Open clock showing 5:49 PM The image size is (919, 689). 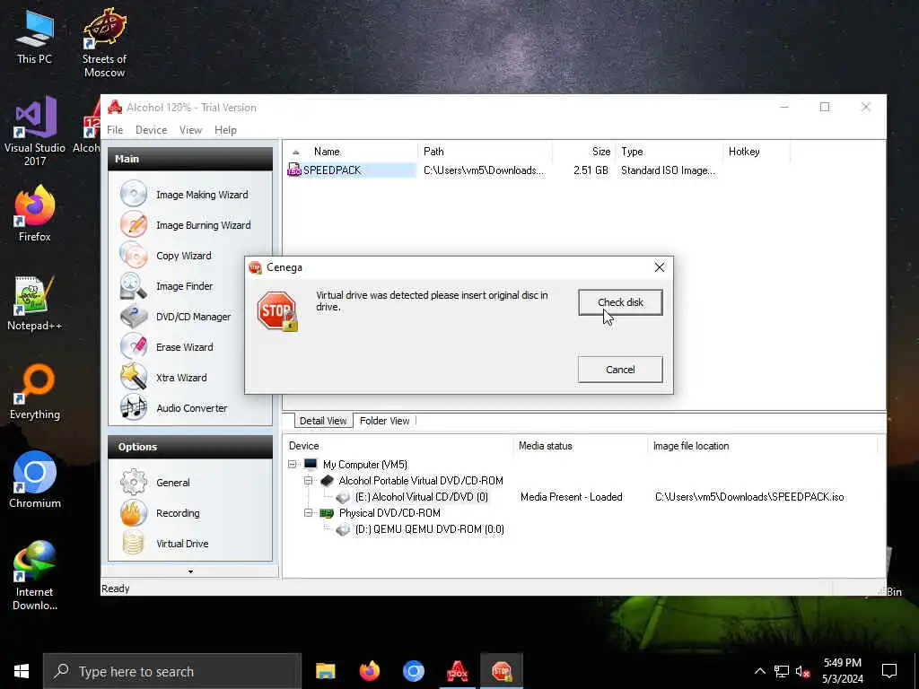[x=842, y=671]
